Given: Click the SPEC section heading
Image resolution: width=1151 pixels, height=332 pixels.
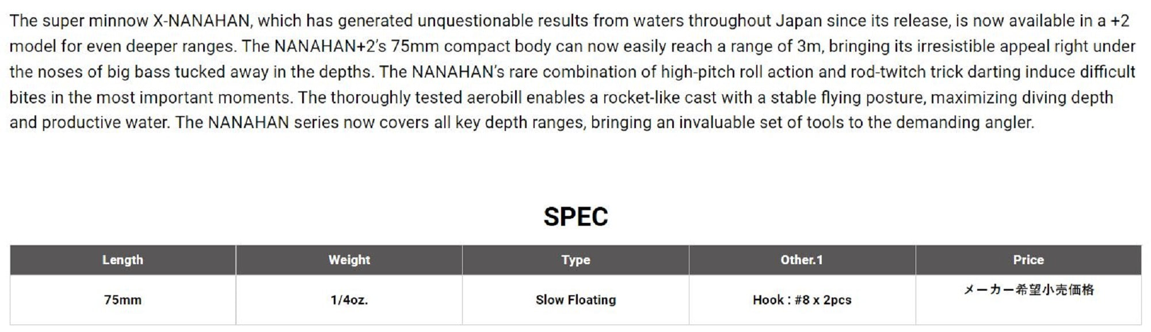Looking at the screenshot, I should point(575,217).
